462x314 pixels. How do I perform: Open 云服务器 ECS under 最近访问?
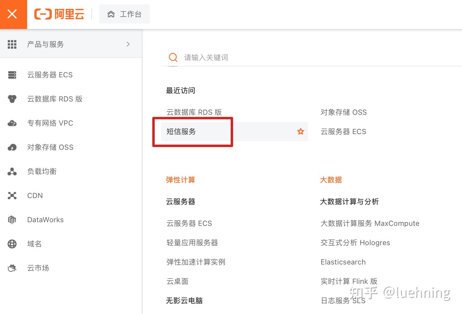point(343,132)
